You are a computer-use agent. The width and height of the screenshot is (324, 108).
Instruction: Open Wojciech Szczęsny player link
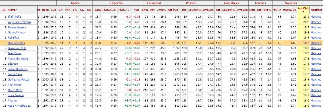pyautogui.click(x=17, y=22)
